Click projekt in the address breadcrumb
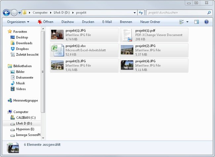 81,13
